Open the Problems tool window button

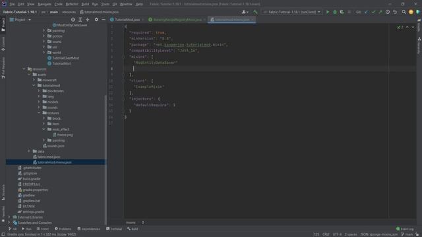[63, 229]
